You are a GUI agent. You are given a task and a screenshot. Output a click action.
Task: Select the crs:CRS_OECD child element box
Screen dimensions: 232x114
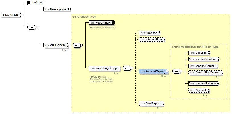pos(56,45)
